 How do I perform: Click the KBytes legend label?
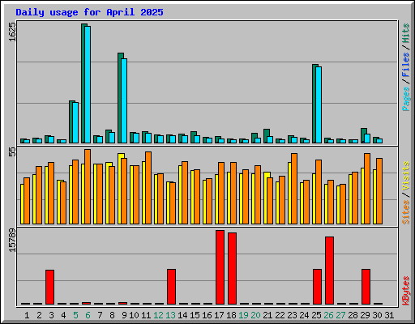[x=406, y=291]
